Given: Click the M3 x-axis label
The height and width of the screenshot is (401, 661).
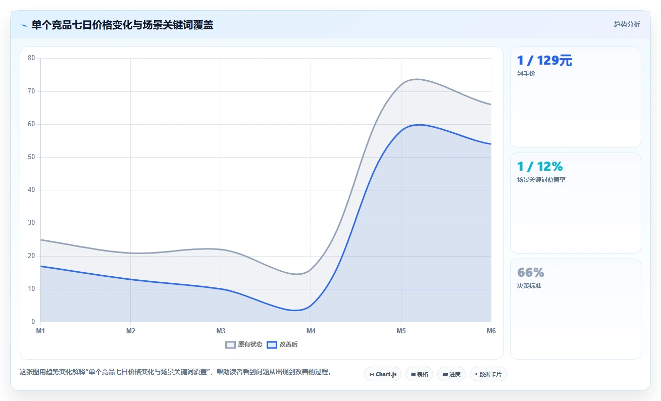Looking at the screenshot, I should click(221, 331).
